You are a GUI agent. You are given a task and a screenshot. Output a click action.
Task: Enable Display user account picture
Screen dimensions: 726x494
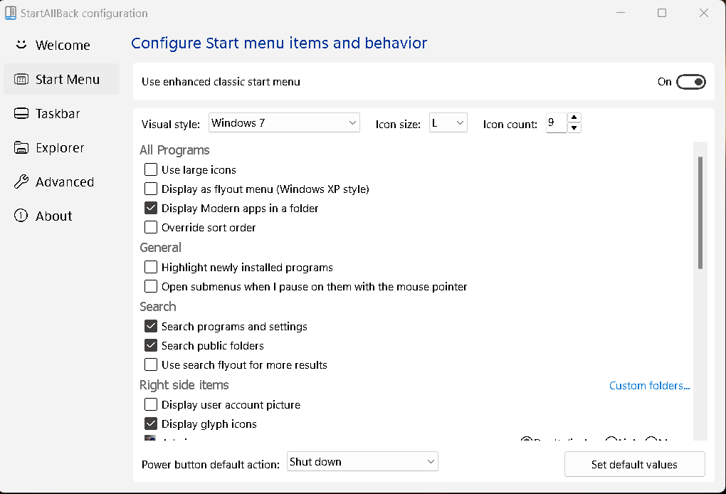point(151,404)
